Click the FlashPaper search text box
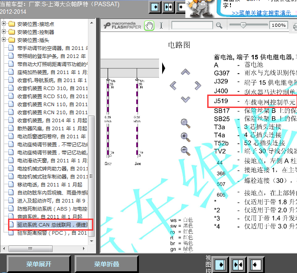297x273 pixels. (192, 25)
